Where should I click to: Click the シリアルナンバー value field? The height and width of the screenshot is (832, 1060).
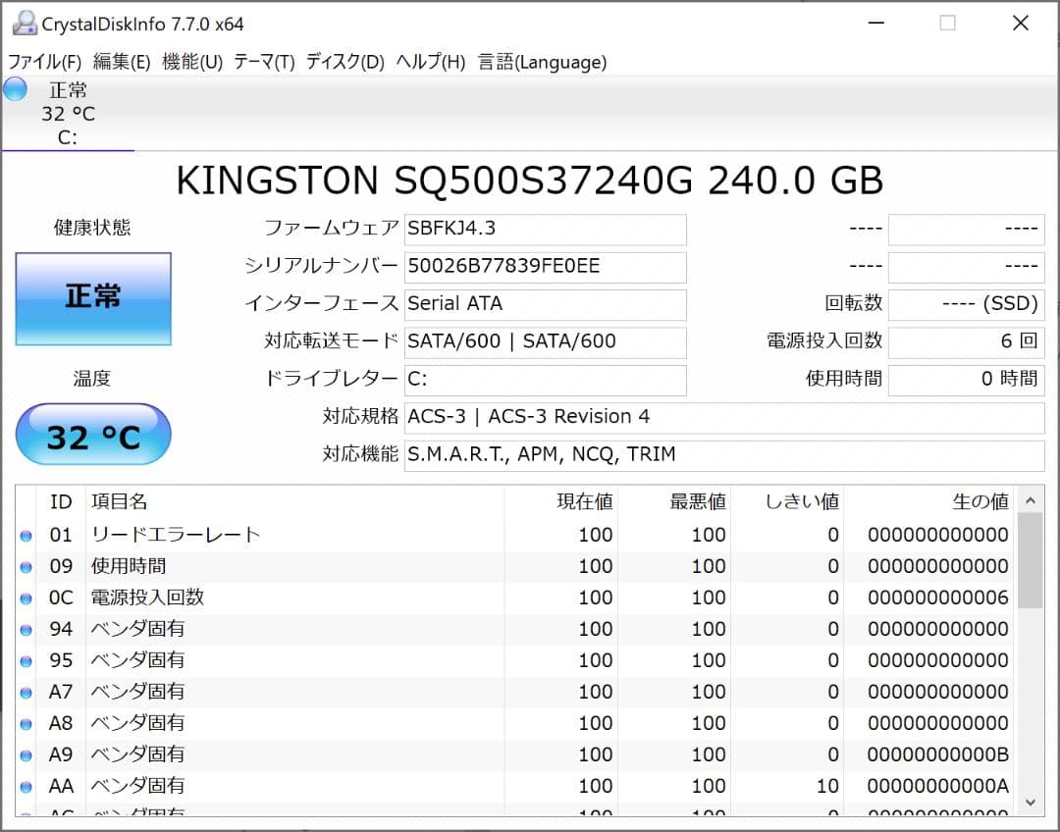[x=545, y=267]
